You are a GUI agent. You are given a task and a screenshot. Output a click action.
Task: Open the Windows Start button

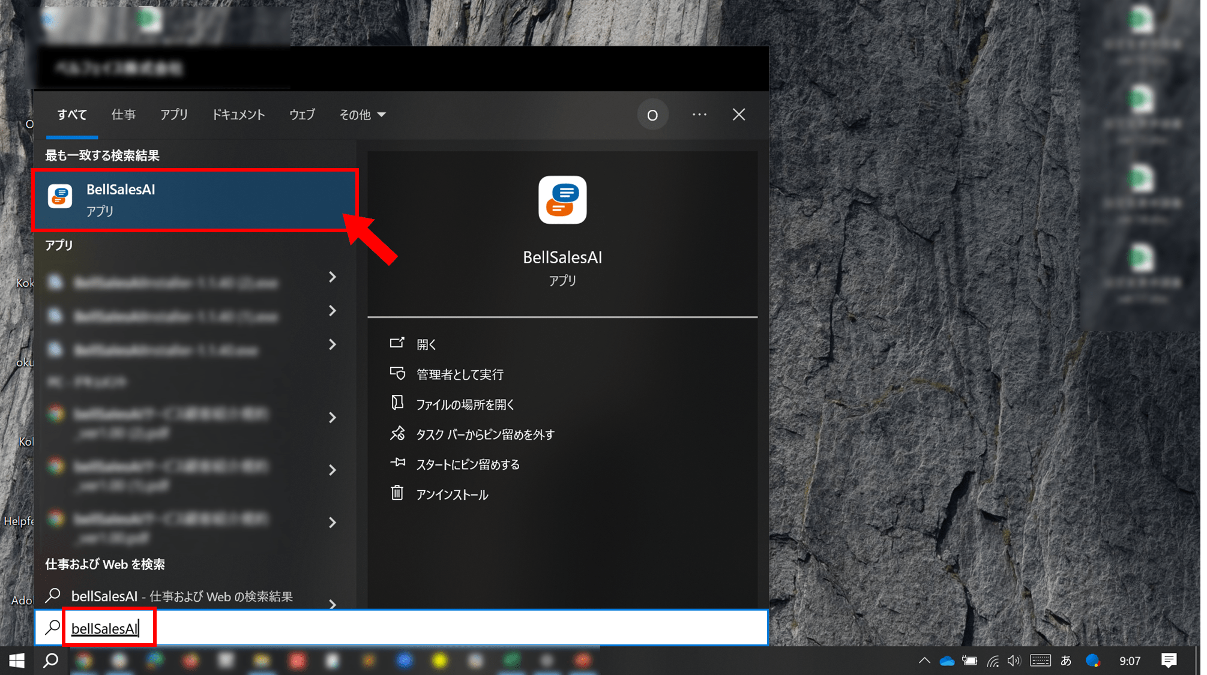point(17,661)
